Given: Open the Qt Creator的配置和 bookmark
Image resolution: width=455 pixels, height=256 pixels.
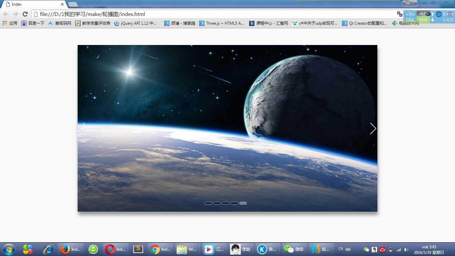Looking at the screenshot, I should [x=364, y=23].
